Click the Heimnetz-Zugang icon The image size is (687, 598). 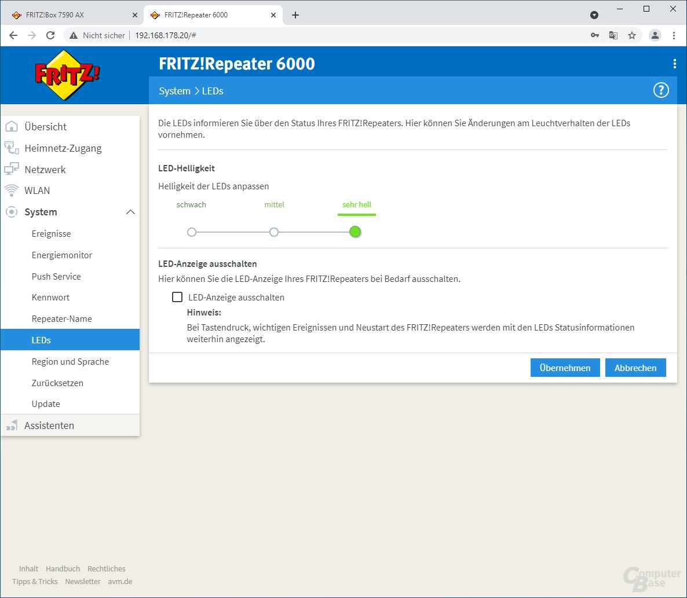12,148
